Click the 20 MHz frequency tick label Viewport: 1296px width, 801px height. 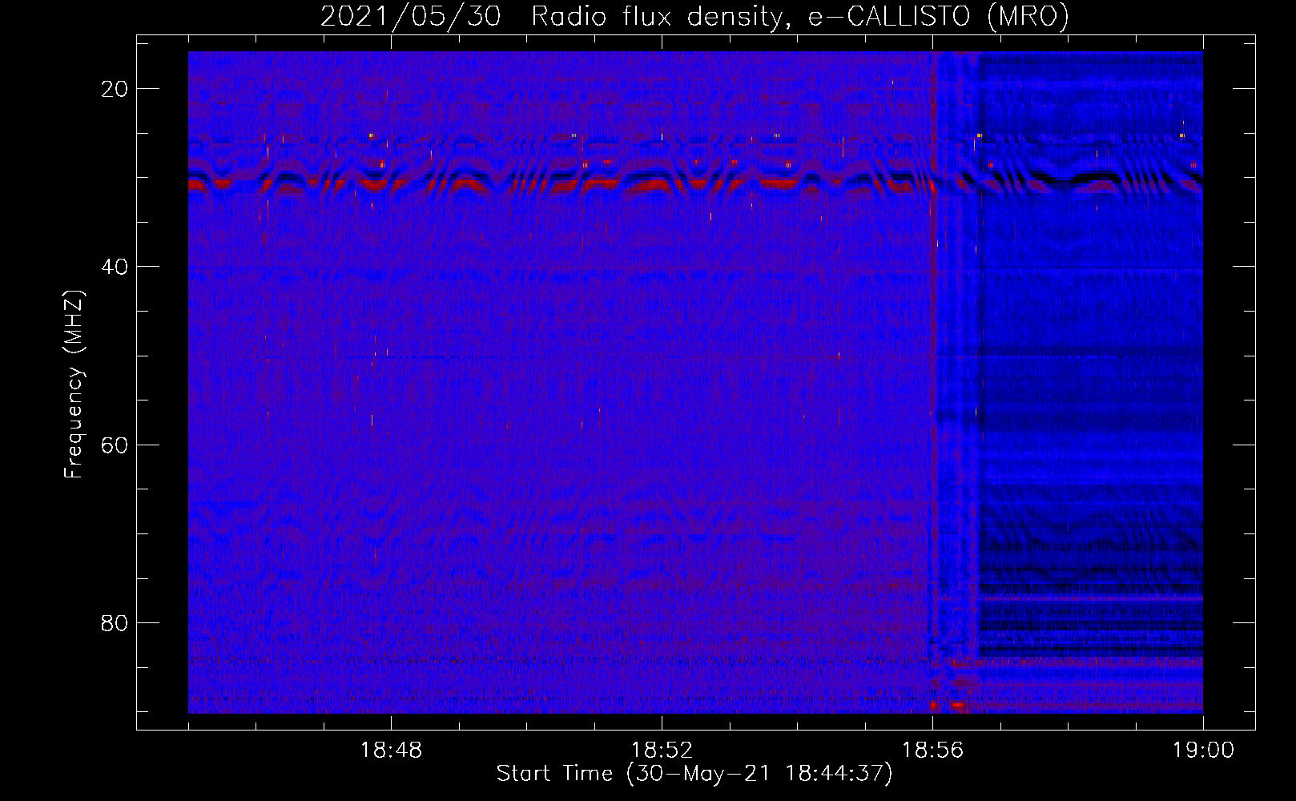tap(115, 89)
